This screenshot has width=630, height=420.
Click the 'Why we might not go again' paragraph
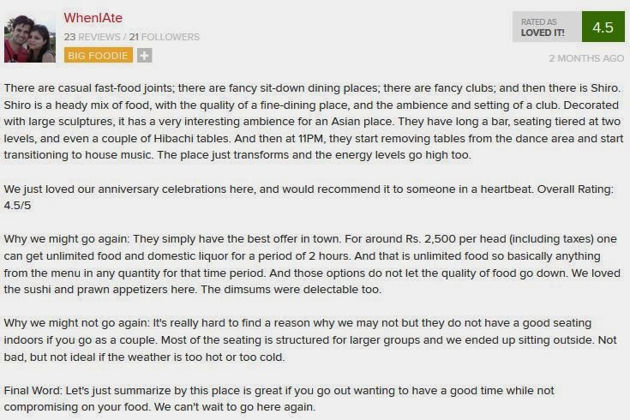point(310,340)
